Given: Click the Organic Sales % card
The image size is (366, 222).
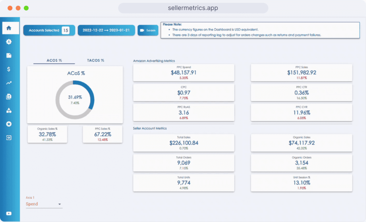Looking at the screenshot, I should pos(47,134).
